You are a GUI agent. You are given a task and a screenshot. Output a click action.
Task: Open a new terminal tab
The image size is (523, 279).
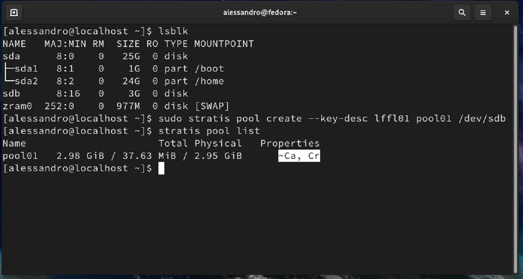[14, 12]
